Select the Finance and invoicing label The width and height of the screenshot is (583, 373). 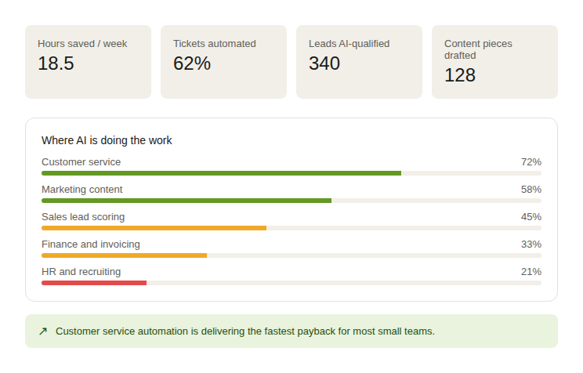91,244
